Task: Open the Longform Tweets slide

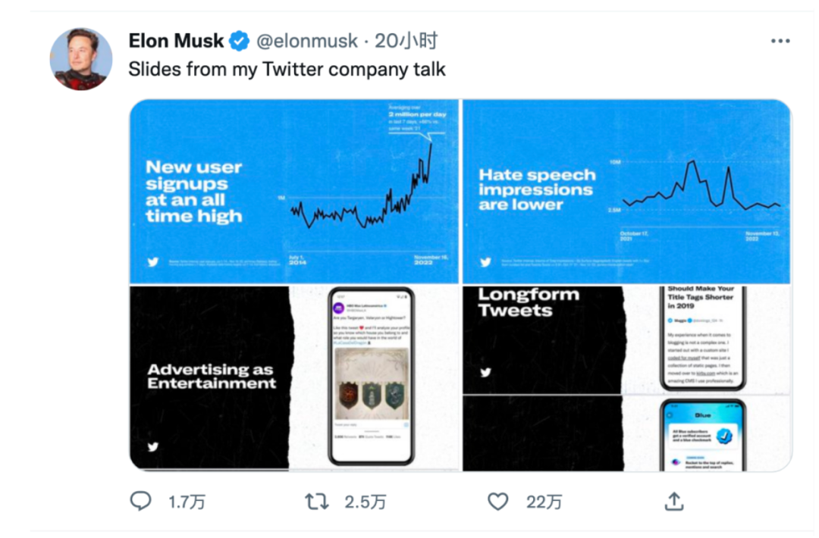Action: [626, 339]
